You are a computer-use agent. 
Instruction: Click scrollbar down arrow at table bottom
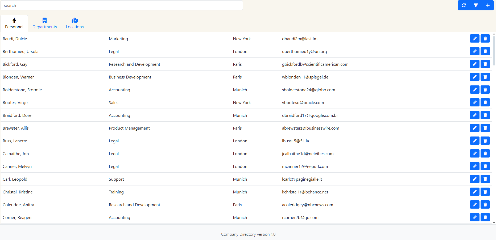494,222
